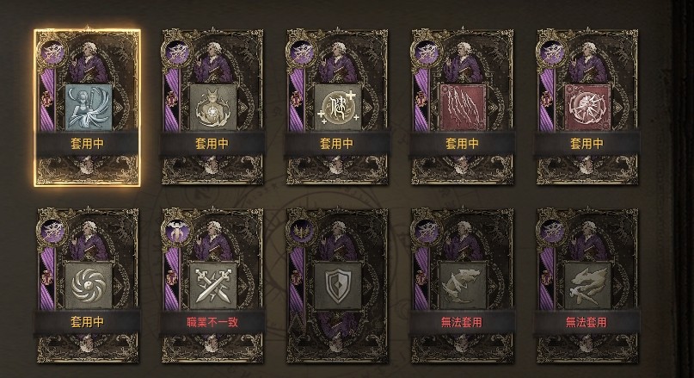Screen dimensions: 694x378
Task: Pick the red shattered burst skill icon
Action: coord(587,108)
